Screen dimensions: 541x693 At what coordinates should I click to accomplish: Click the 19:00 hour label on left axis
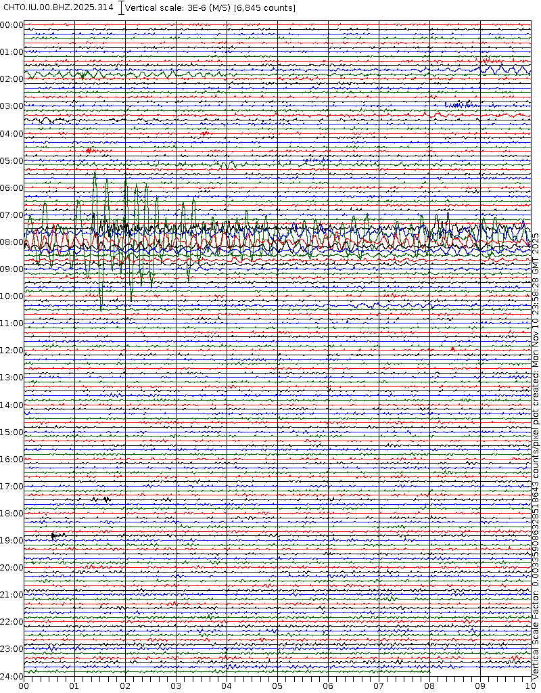[x=11, y=541]
